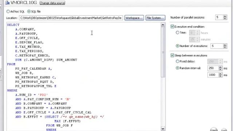Toggle Sleep between executions checkbox
233x131 pixels.
click(172, 55)
